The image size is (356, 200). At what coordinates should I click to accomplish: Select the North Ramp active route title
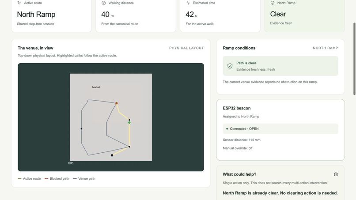pyautogui.click(x=36, y=14)
